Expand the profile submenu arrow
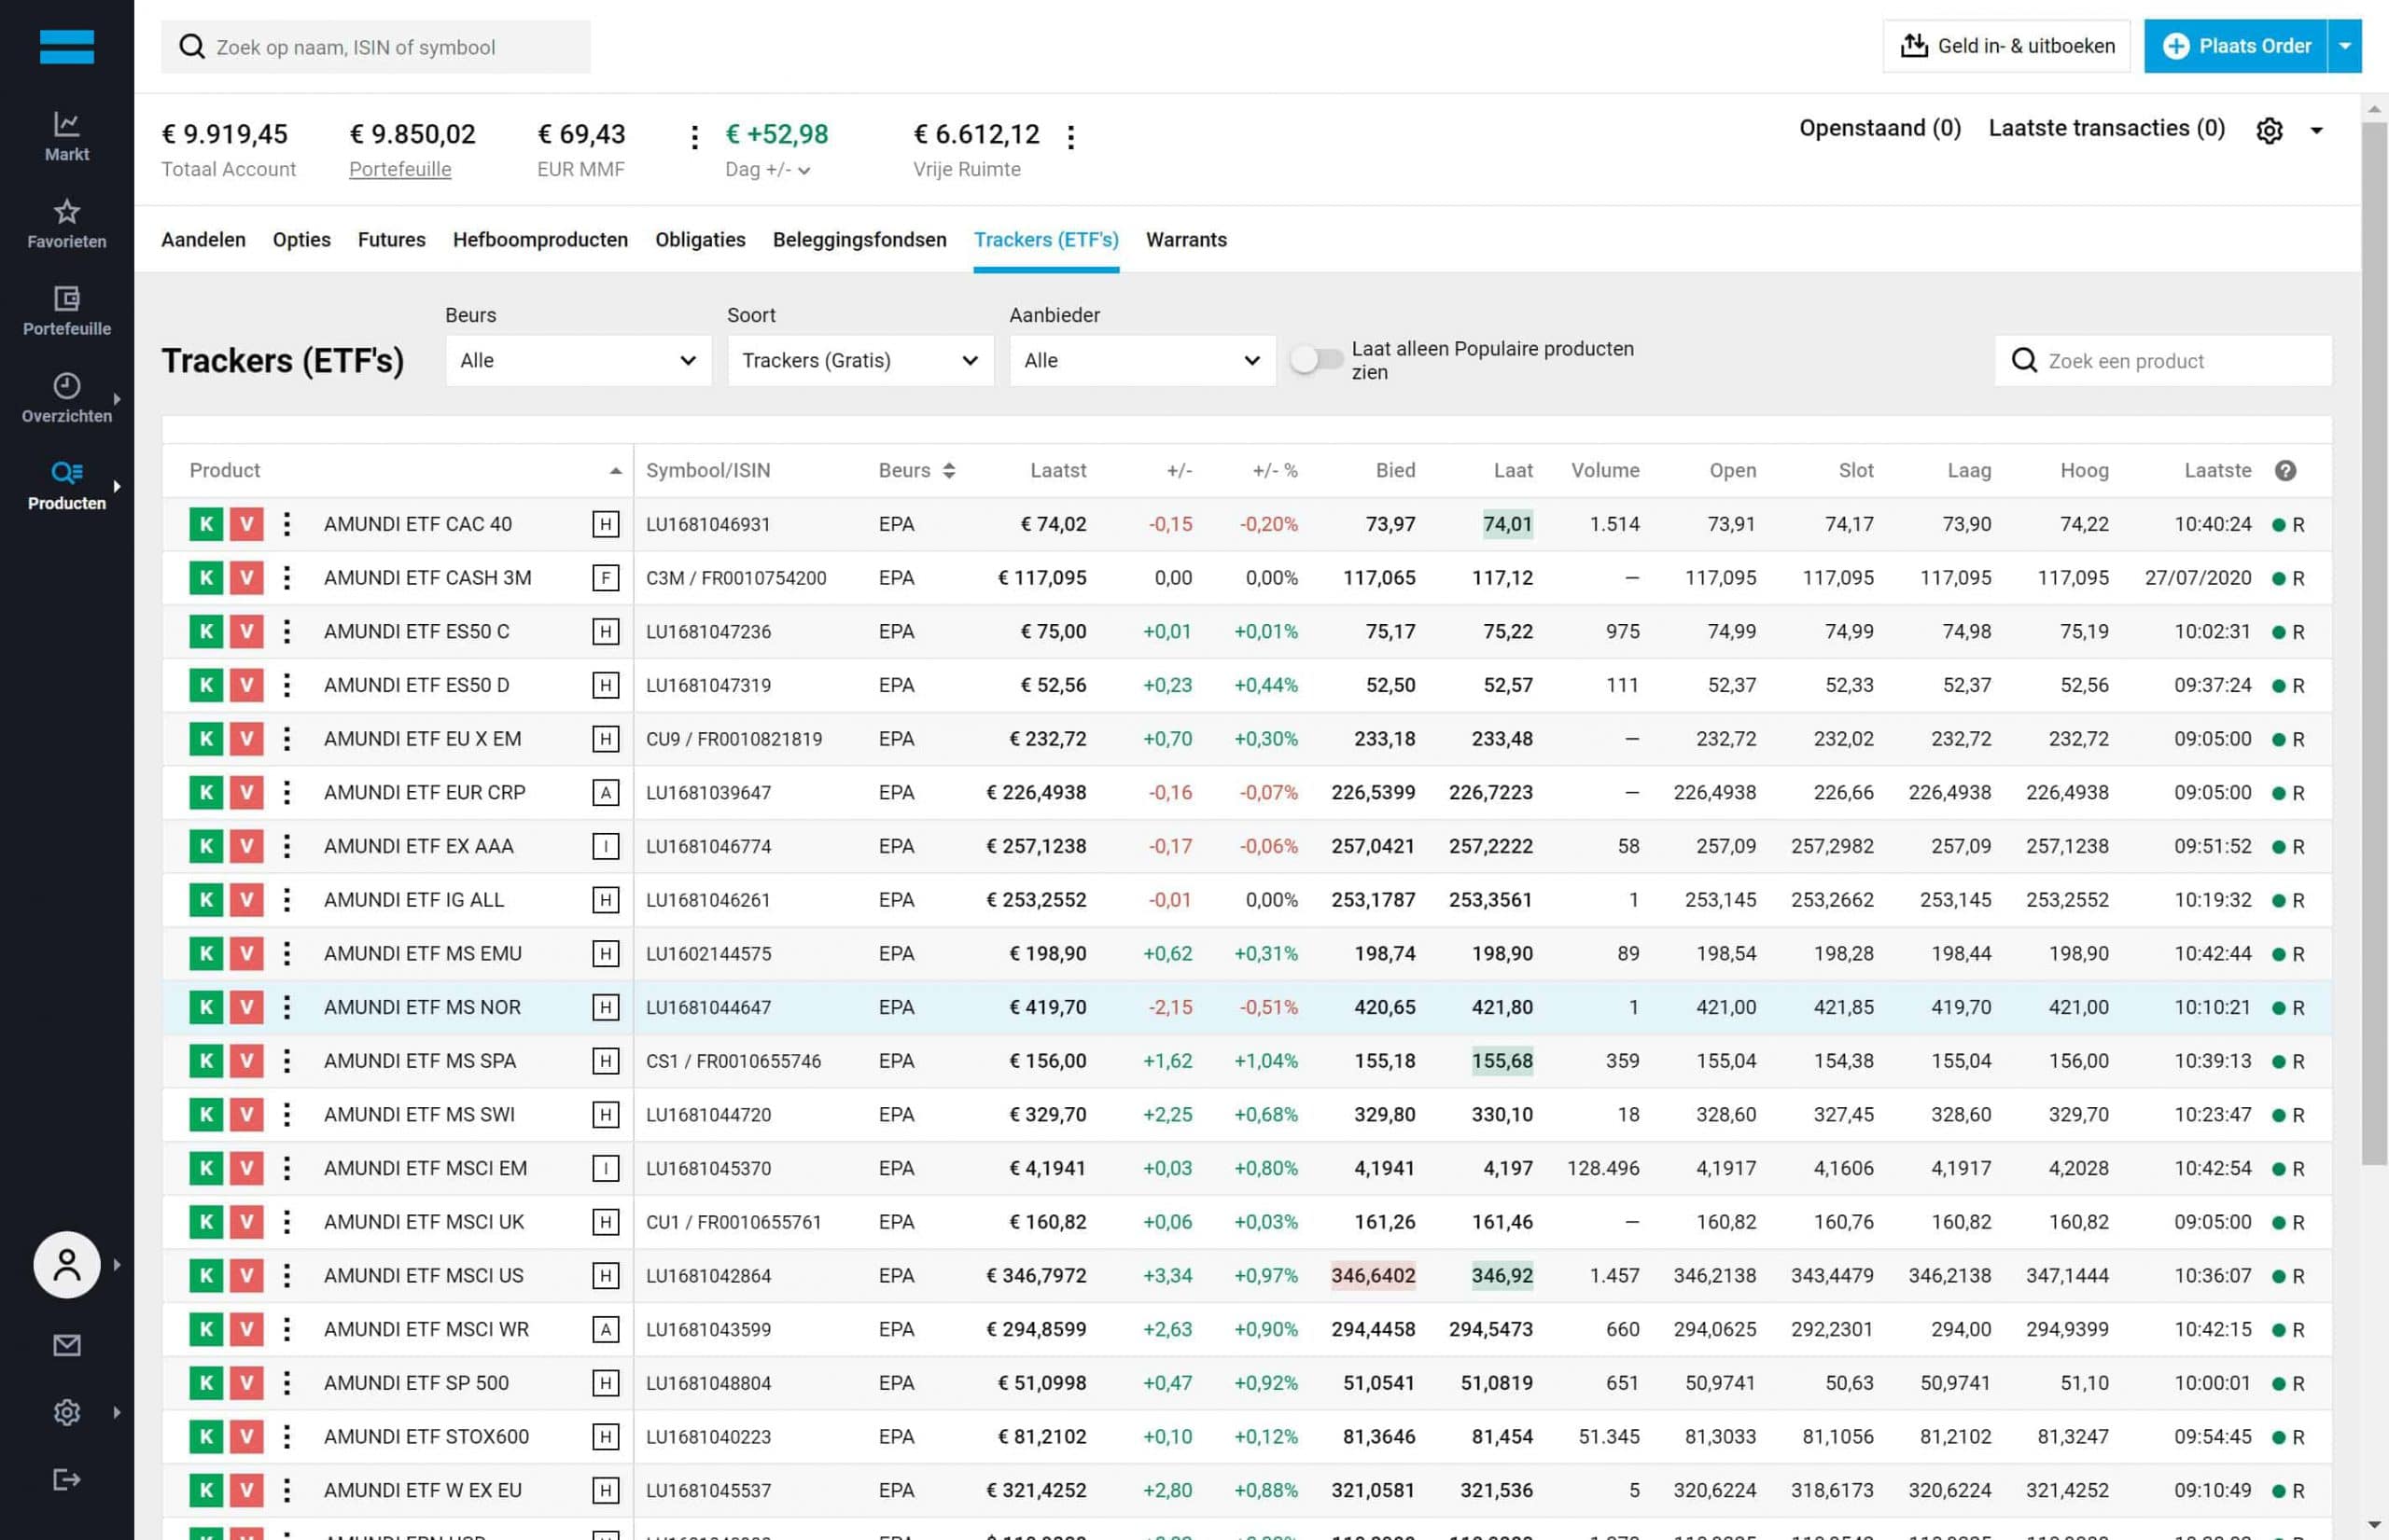The image size is (2389, 1540). pos(117,1264)
